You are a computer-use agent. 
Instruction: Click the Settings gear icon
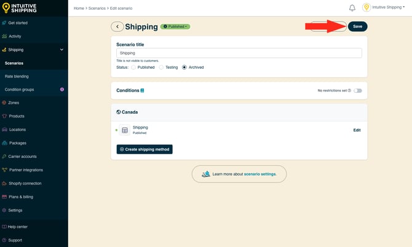[x=4, y=210]
